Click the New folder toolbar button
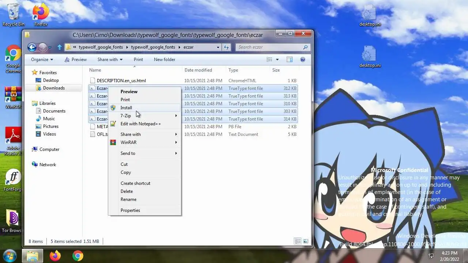 [165, 60]
